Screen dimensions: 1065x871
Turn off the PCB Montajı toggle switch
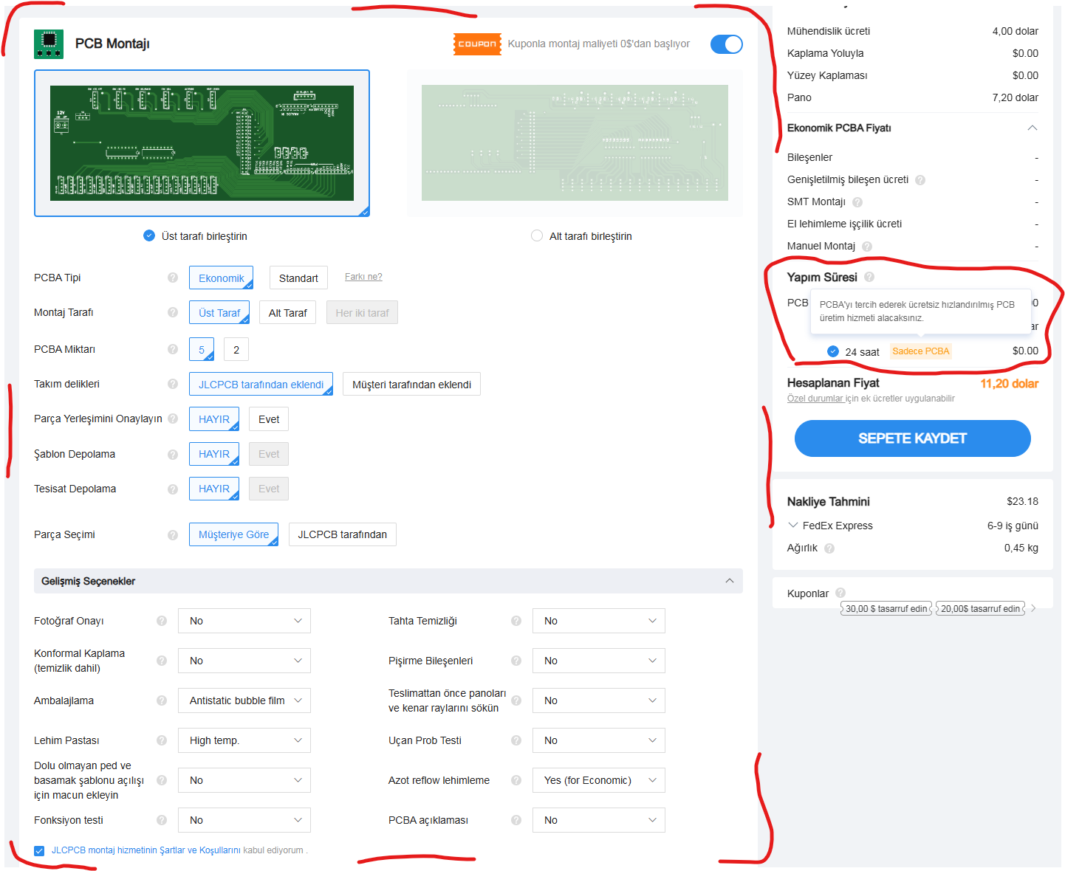[x=726, y=44]
